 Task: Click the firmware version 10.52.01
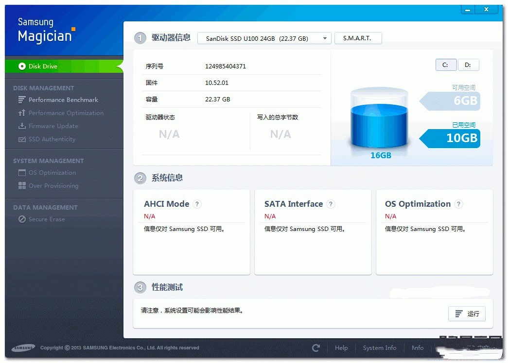(217, 83)
